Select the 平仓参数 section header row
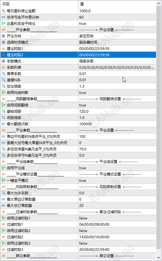Viewport: 162px width, 261px height. 78,130
